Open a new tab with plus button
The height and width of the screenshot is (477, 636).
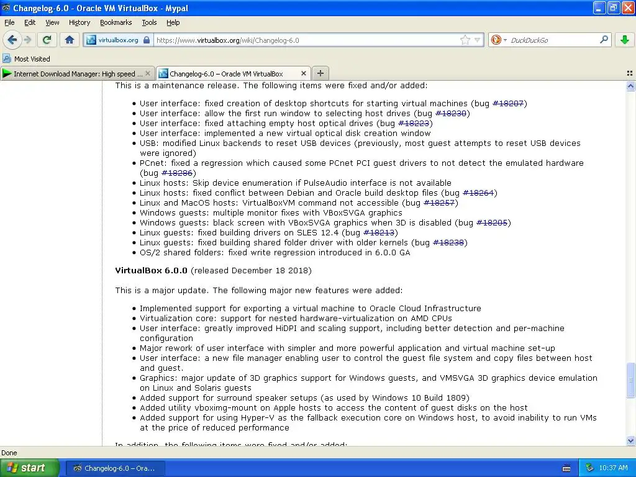click(x=320, y=73)
